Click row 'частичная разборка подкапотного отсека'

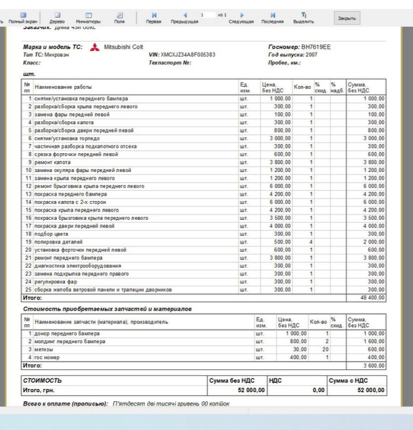tap(203, 146)
